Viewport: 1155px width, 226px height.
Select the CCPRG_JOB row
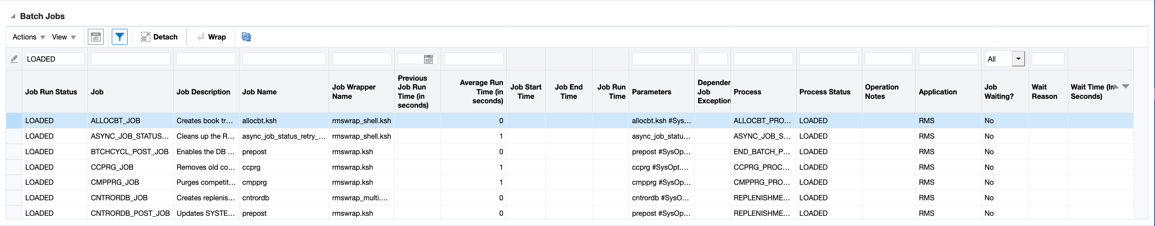click(112, 167)
